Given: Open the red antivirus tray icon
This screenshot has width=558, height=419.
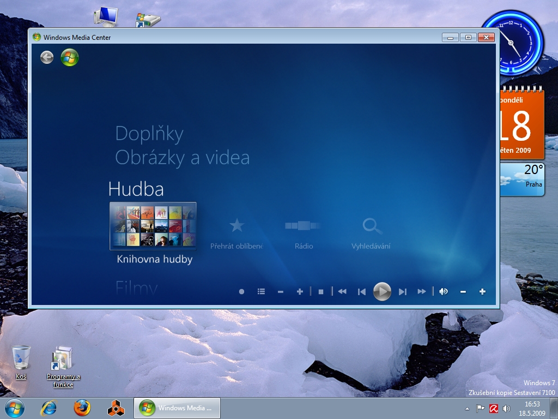Looking at the screenshot, I should 493,408.
